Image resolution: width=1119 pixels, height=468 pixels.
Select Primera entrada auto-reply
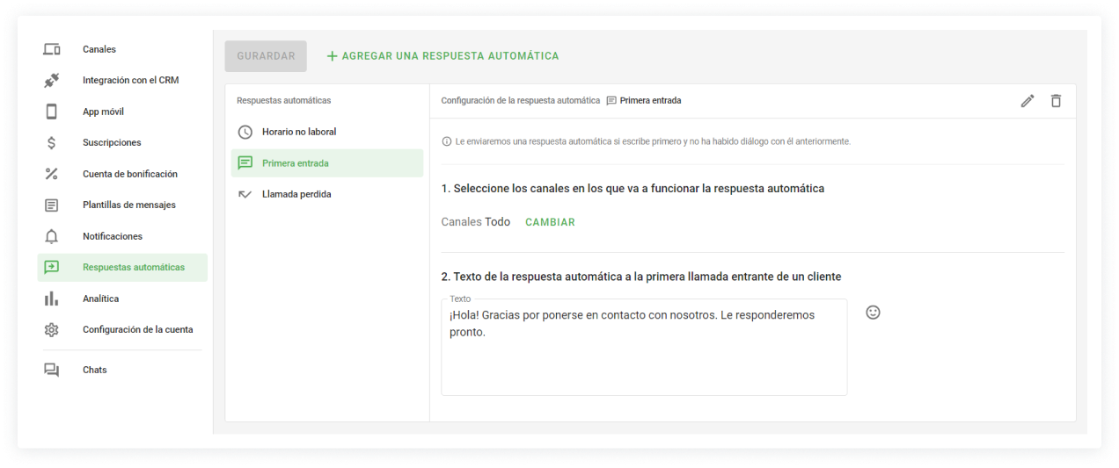click(x=296, y=163)
